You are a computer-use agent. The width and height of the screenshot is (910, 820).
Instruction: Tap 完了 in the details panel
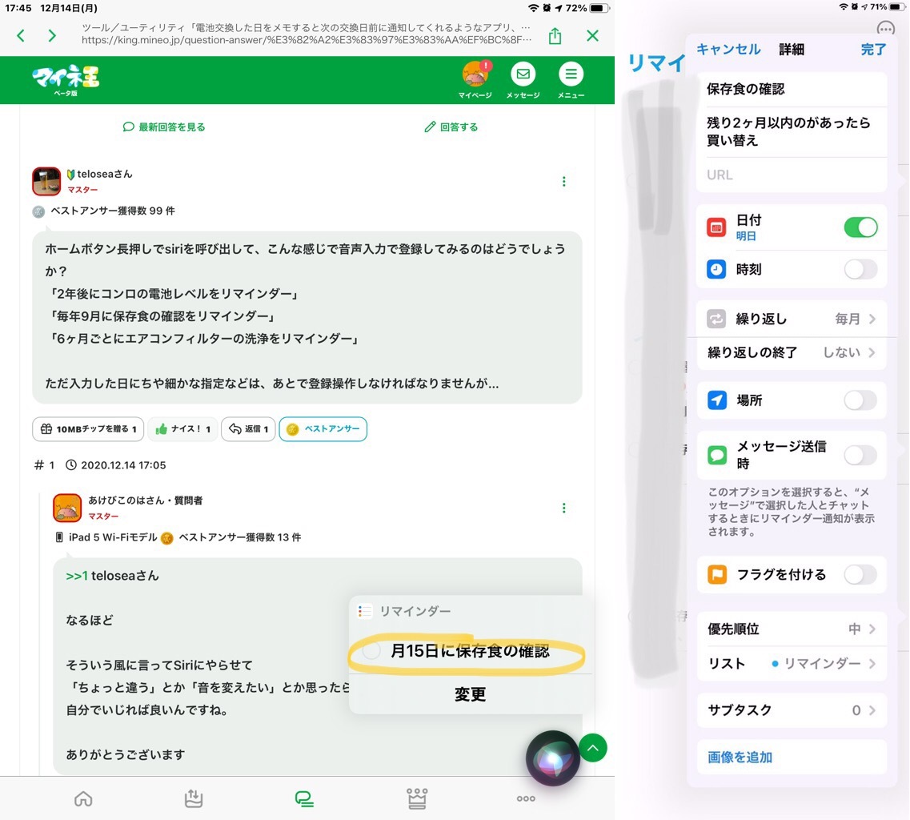873,50
